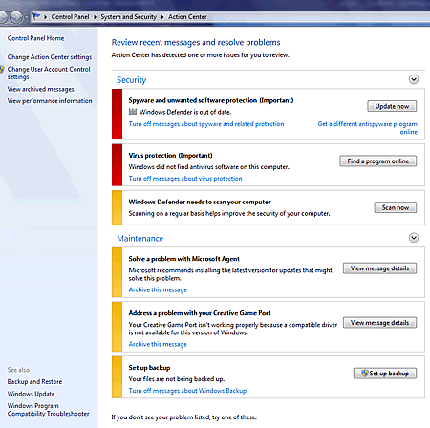Open Change User Account Control settings
The image size is (430, 428).
pos(49,73)
